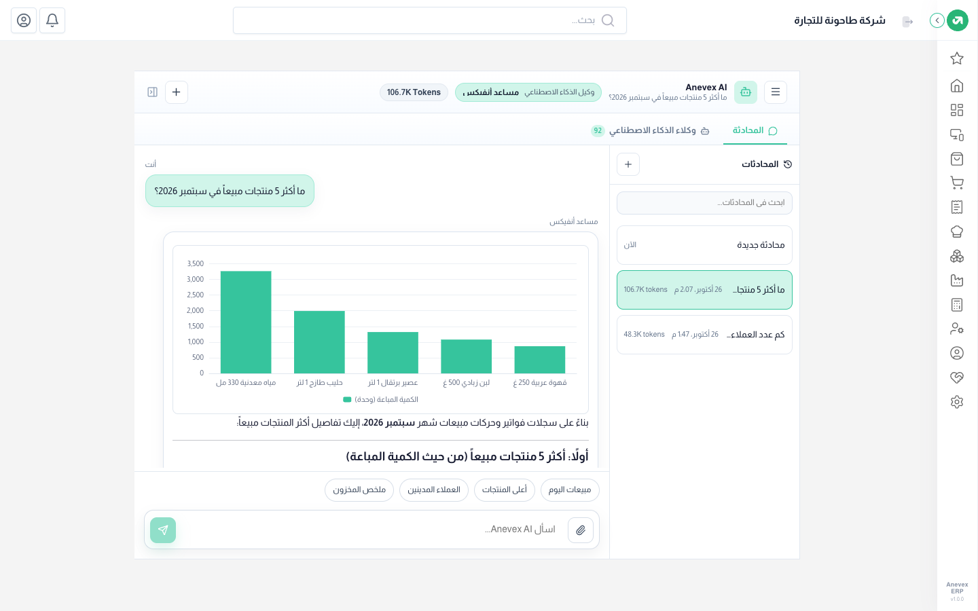The height and width of the screenshot is (611, 978).
Task: Click the conversations search field
Action: point(704,203)
